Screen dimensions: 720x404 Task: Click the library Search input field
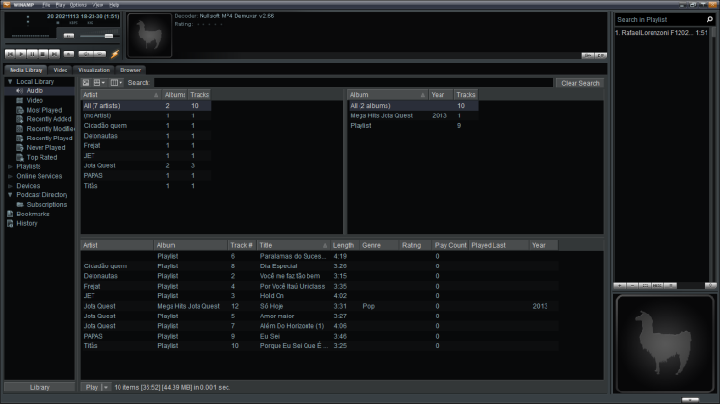pyautogui.click(x=354, y=83)
